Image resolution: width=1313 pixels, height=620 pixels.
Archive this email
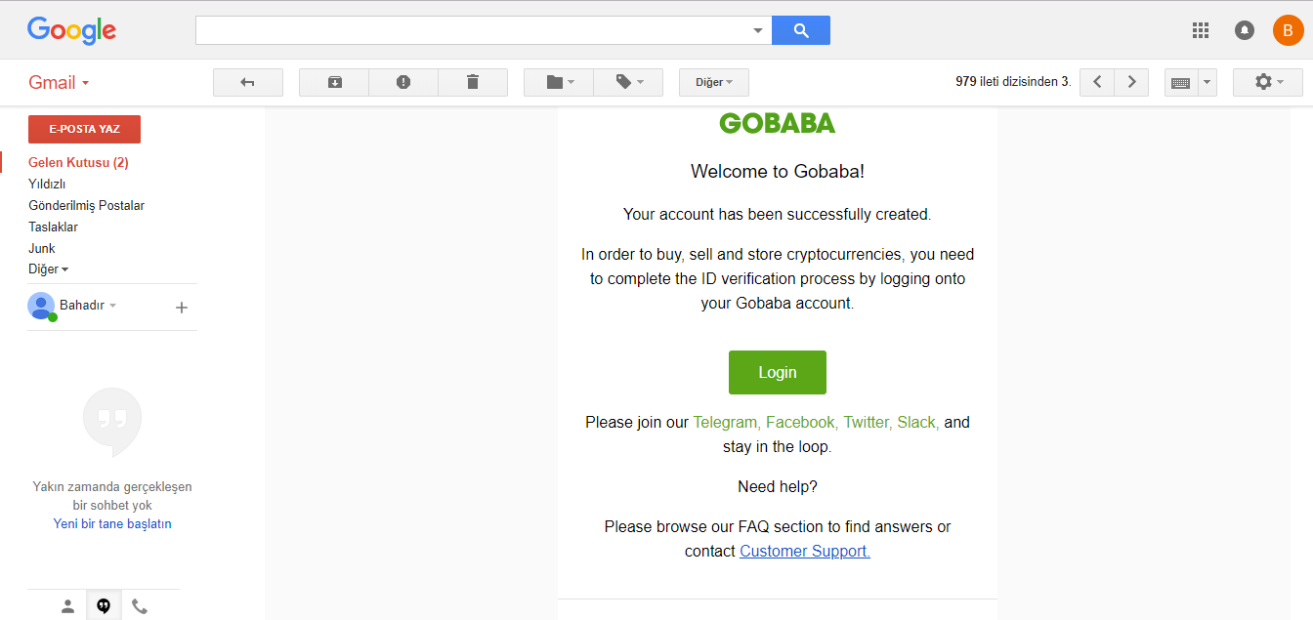pyautogui.click(x=334, y=82)
